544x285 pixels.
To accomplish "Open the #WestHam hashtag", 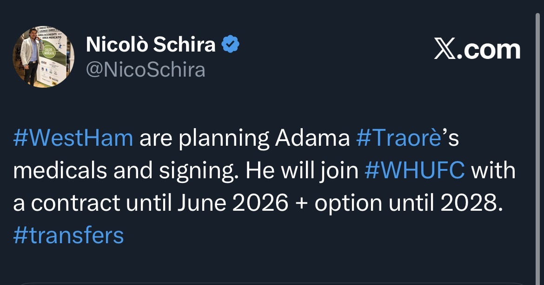I will coord(73,139).
